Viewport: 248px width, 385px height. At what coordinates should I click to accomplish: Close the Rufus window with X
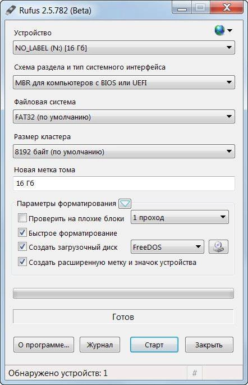[227, 8]
